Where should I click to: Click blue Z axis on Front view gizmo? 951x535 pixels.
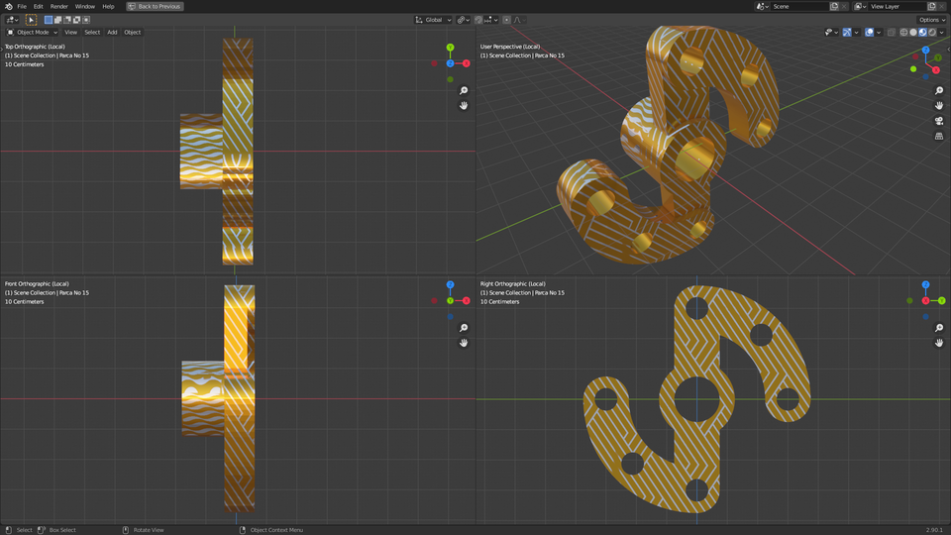coord(450,284)
